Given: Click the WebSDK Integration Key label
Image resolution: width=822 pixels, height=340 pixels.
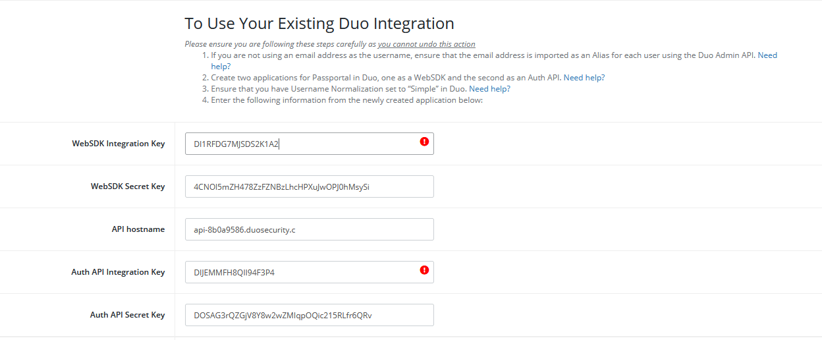Looking at the screenshot, I should click(x=119, y=144).
